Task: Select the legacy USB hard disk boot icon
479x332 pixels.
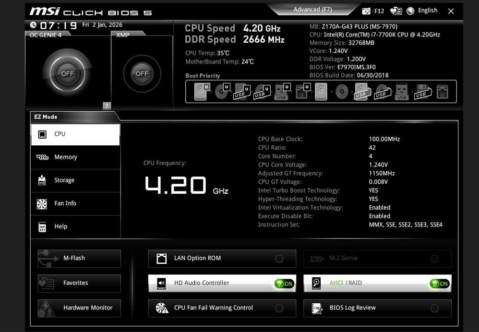Action: click(362, 92)
